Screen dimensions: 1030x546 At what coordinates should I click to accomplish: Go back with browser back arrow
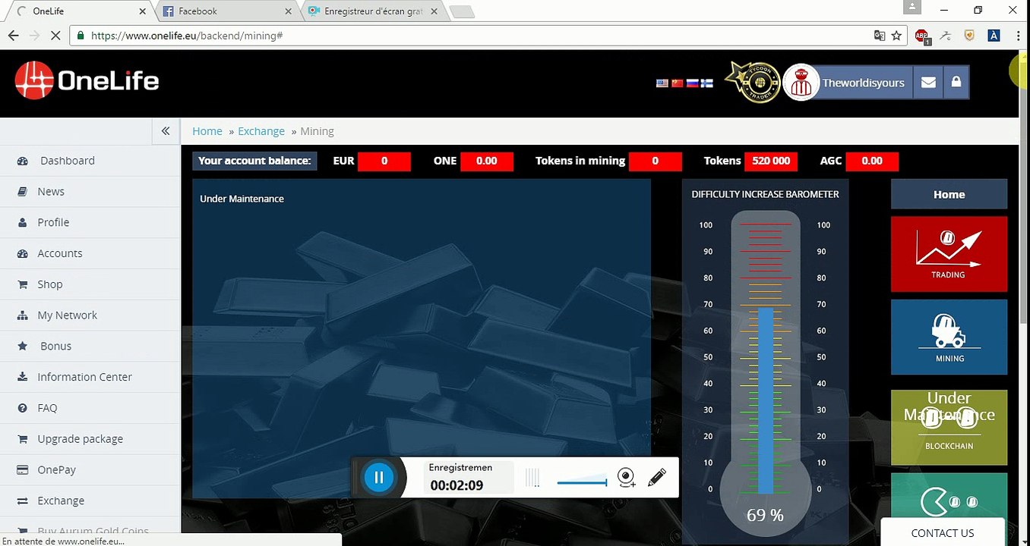coord(13,36)
